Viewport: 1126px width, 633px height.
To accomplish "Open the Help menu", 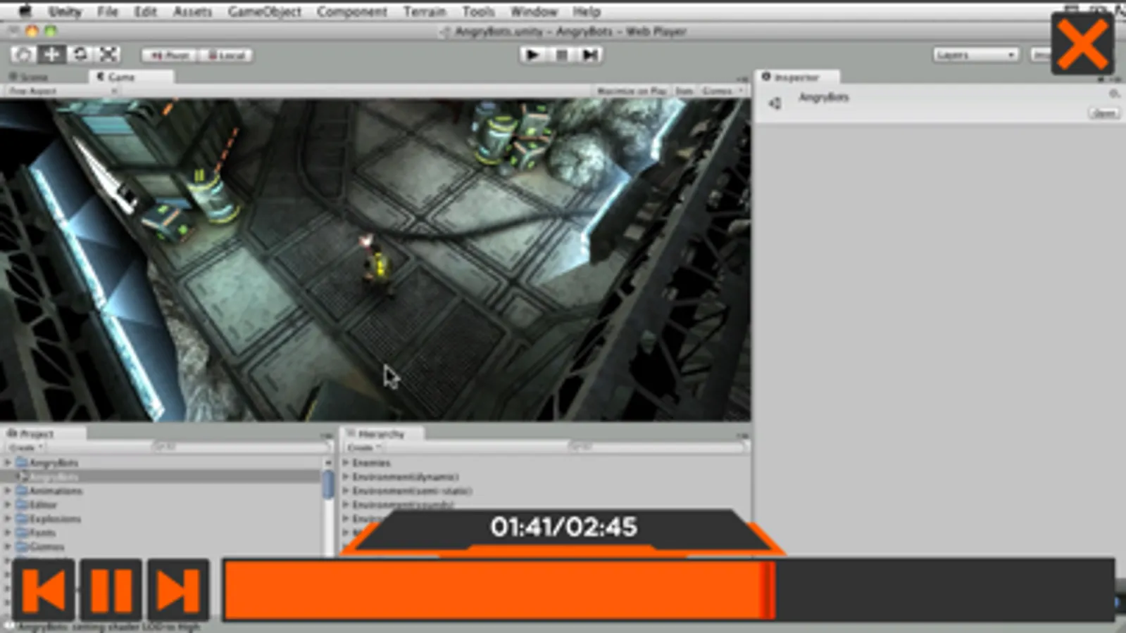I will pyautogui.click(x=587, y=11).
